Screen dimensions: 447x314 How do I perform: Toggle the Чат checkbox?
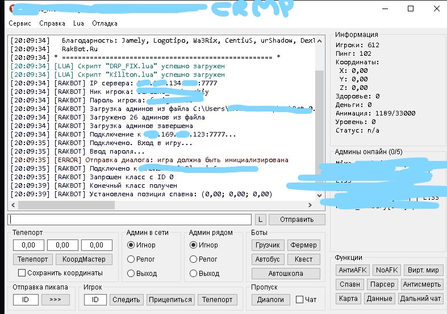click(300, 299)
